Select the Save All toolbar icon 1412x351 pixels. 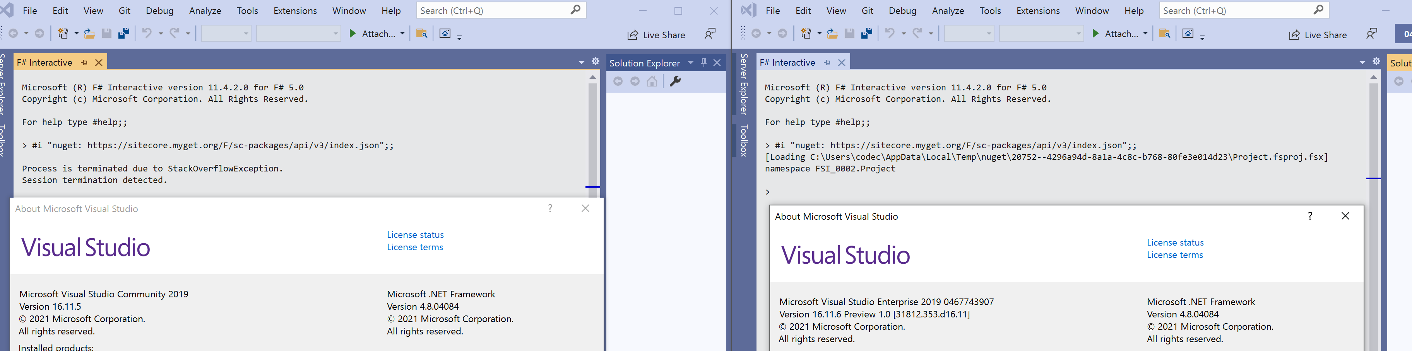(123, 33)
